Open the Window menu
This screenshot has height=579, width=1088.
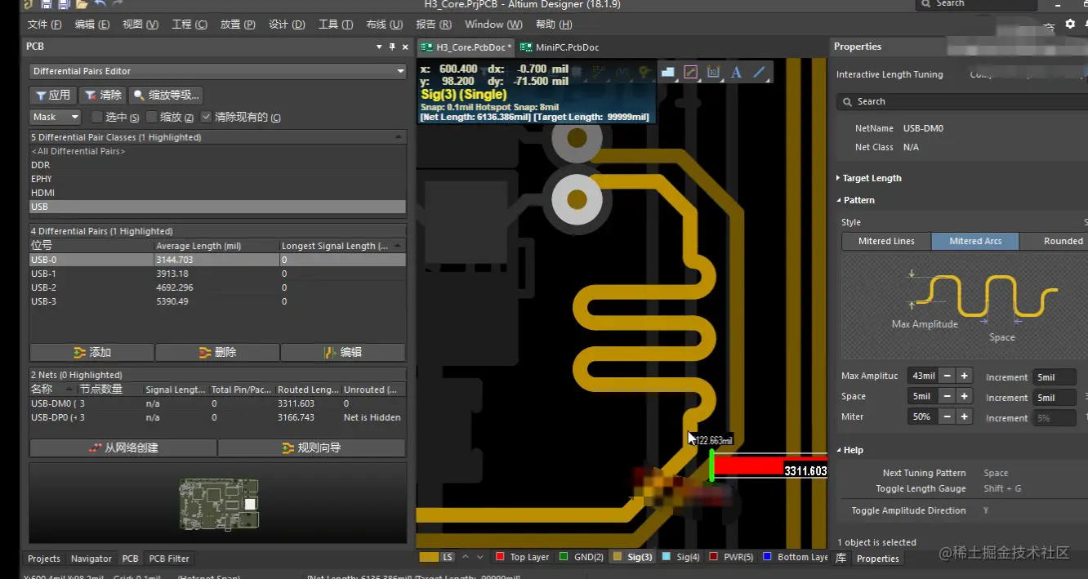(493, 24)
